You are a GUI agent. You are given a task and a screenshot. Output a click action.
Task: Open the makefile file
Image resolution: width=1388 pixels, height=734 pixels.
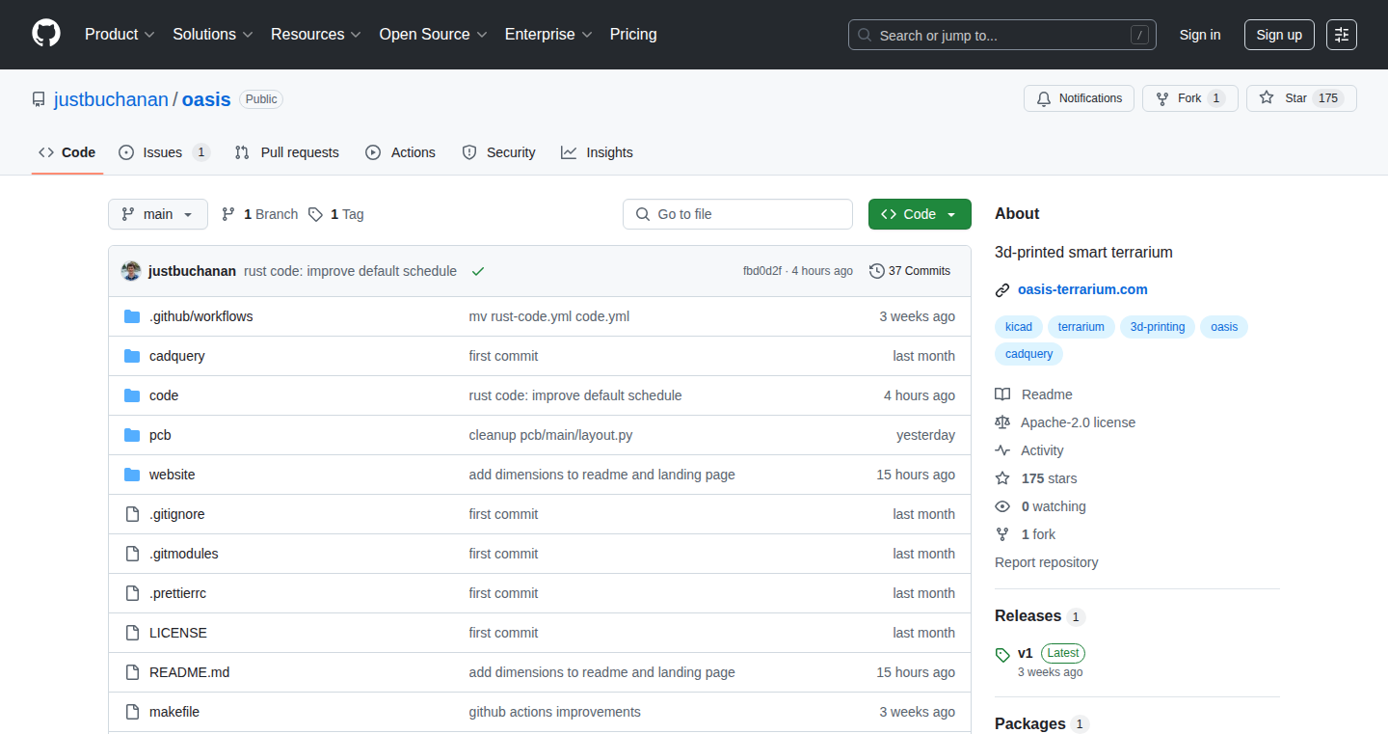click(174, 712)
